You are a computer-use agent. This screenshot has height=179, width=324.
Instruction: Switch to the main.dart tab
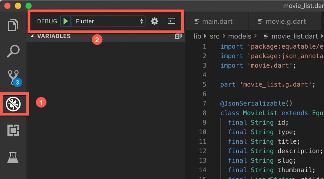tap(217, 21)
